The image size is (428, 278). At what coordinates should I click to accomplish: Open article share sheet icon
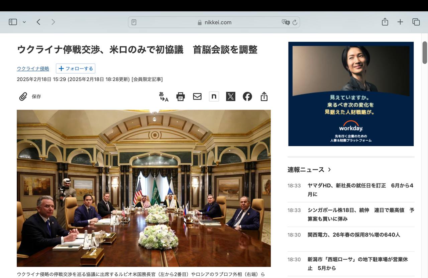(x=264, y=97)
